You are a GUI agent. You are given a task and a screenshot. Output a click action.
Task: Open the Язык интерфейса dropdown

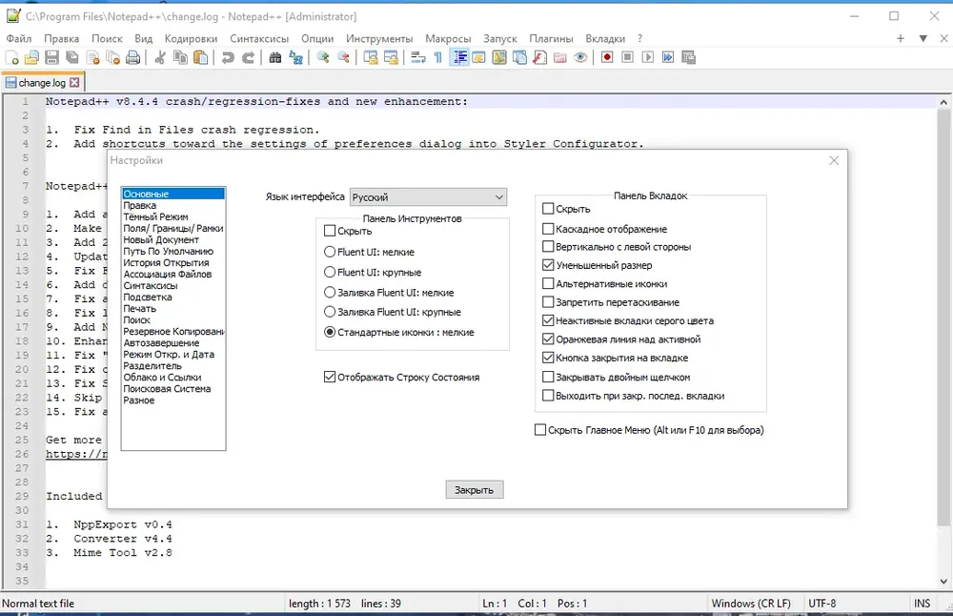point(428,197)
